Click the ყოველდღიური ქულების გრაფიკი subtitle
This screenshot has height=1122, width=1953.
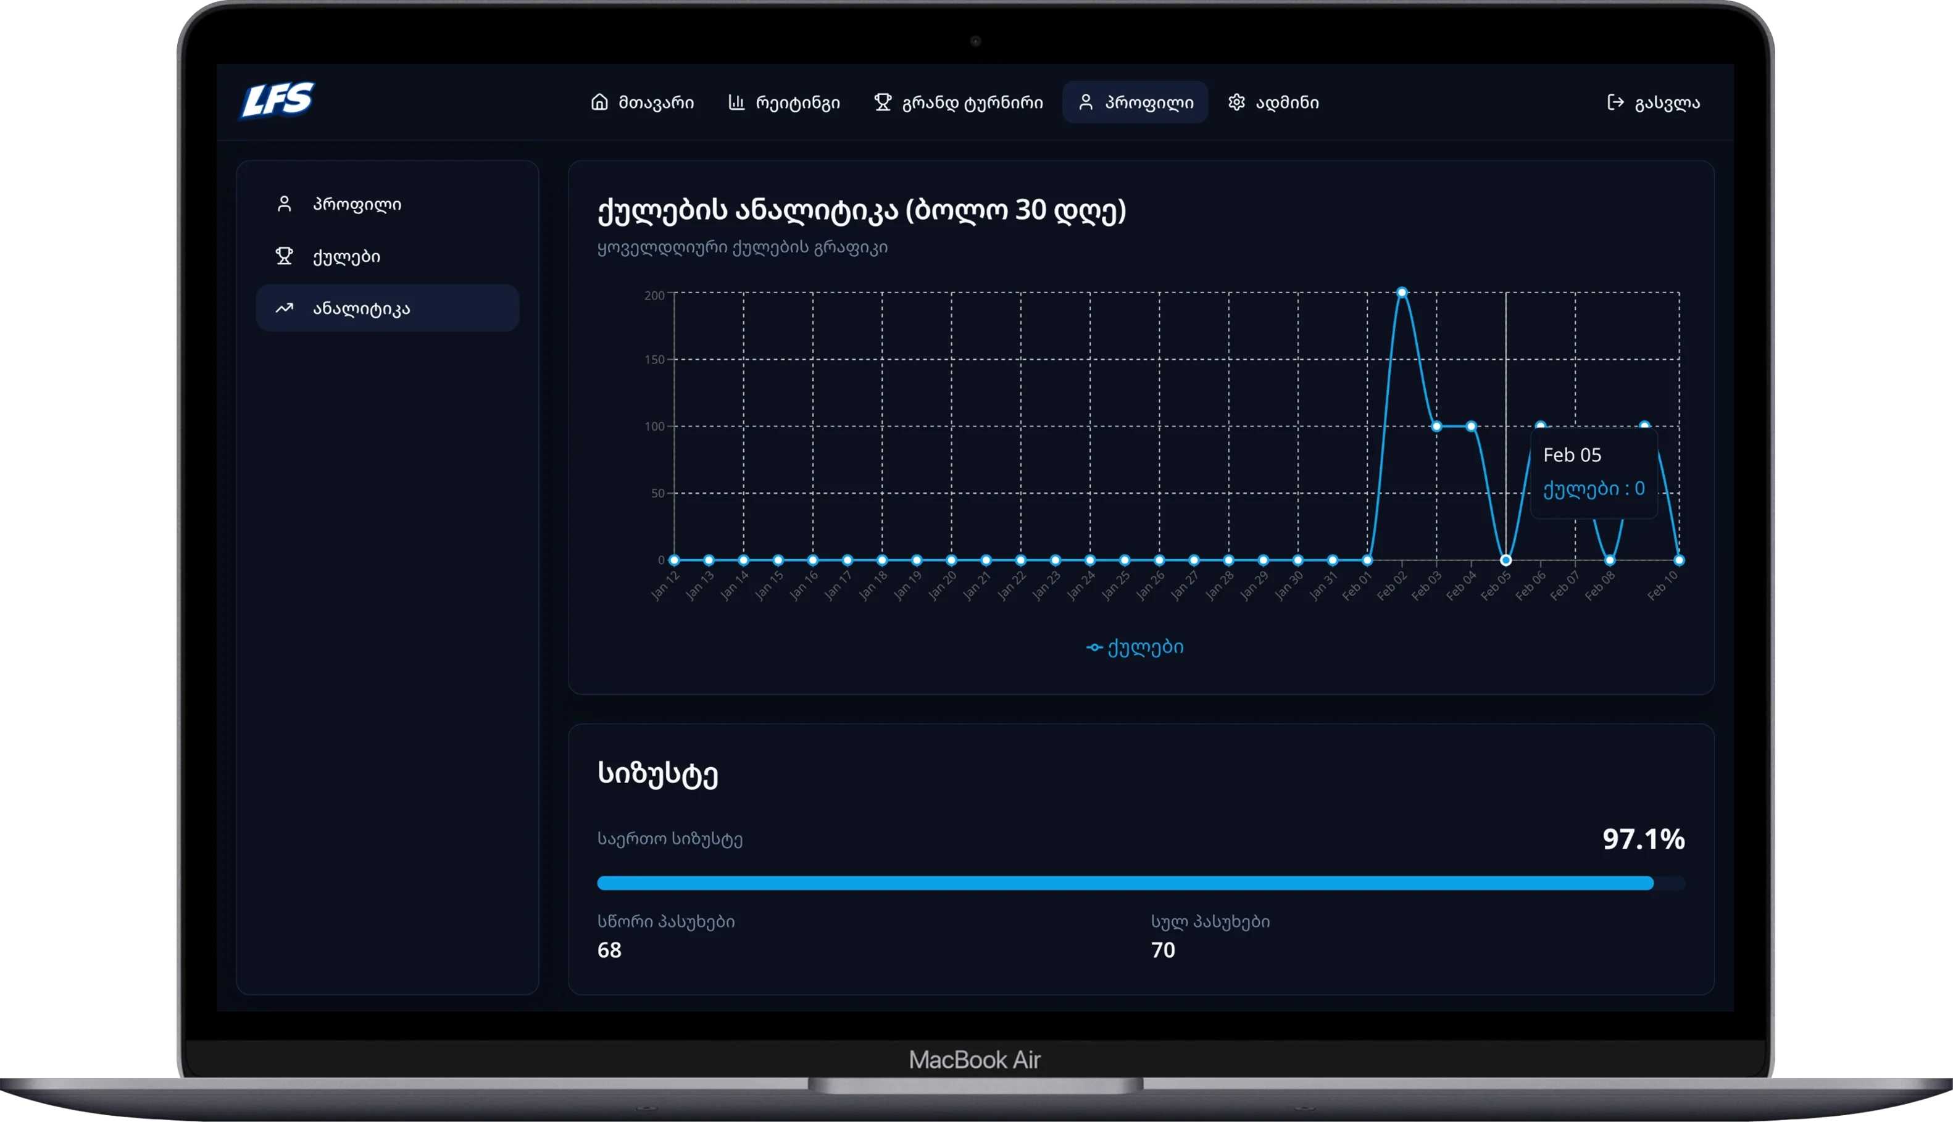pos(743,247)
